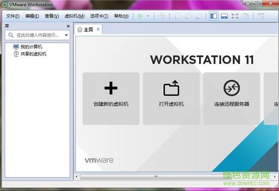This screenshot has width=279, height=191.
Task: Select 我的计算机 in the library tree
Action: click(x=31, y=47)
